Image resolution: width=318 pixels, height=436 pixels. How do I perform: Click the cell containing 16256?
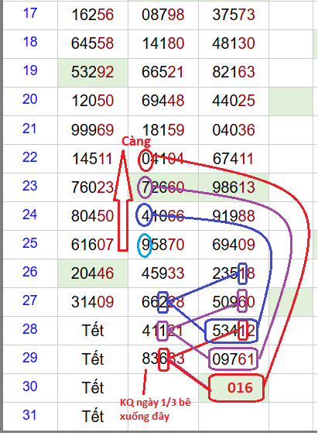tap(93, 15)
